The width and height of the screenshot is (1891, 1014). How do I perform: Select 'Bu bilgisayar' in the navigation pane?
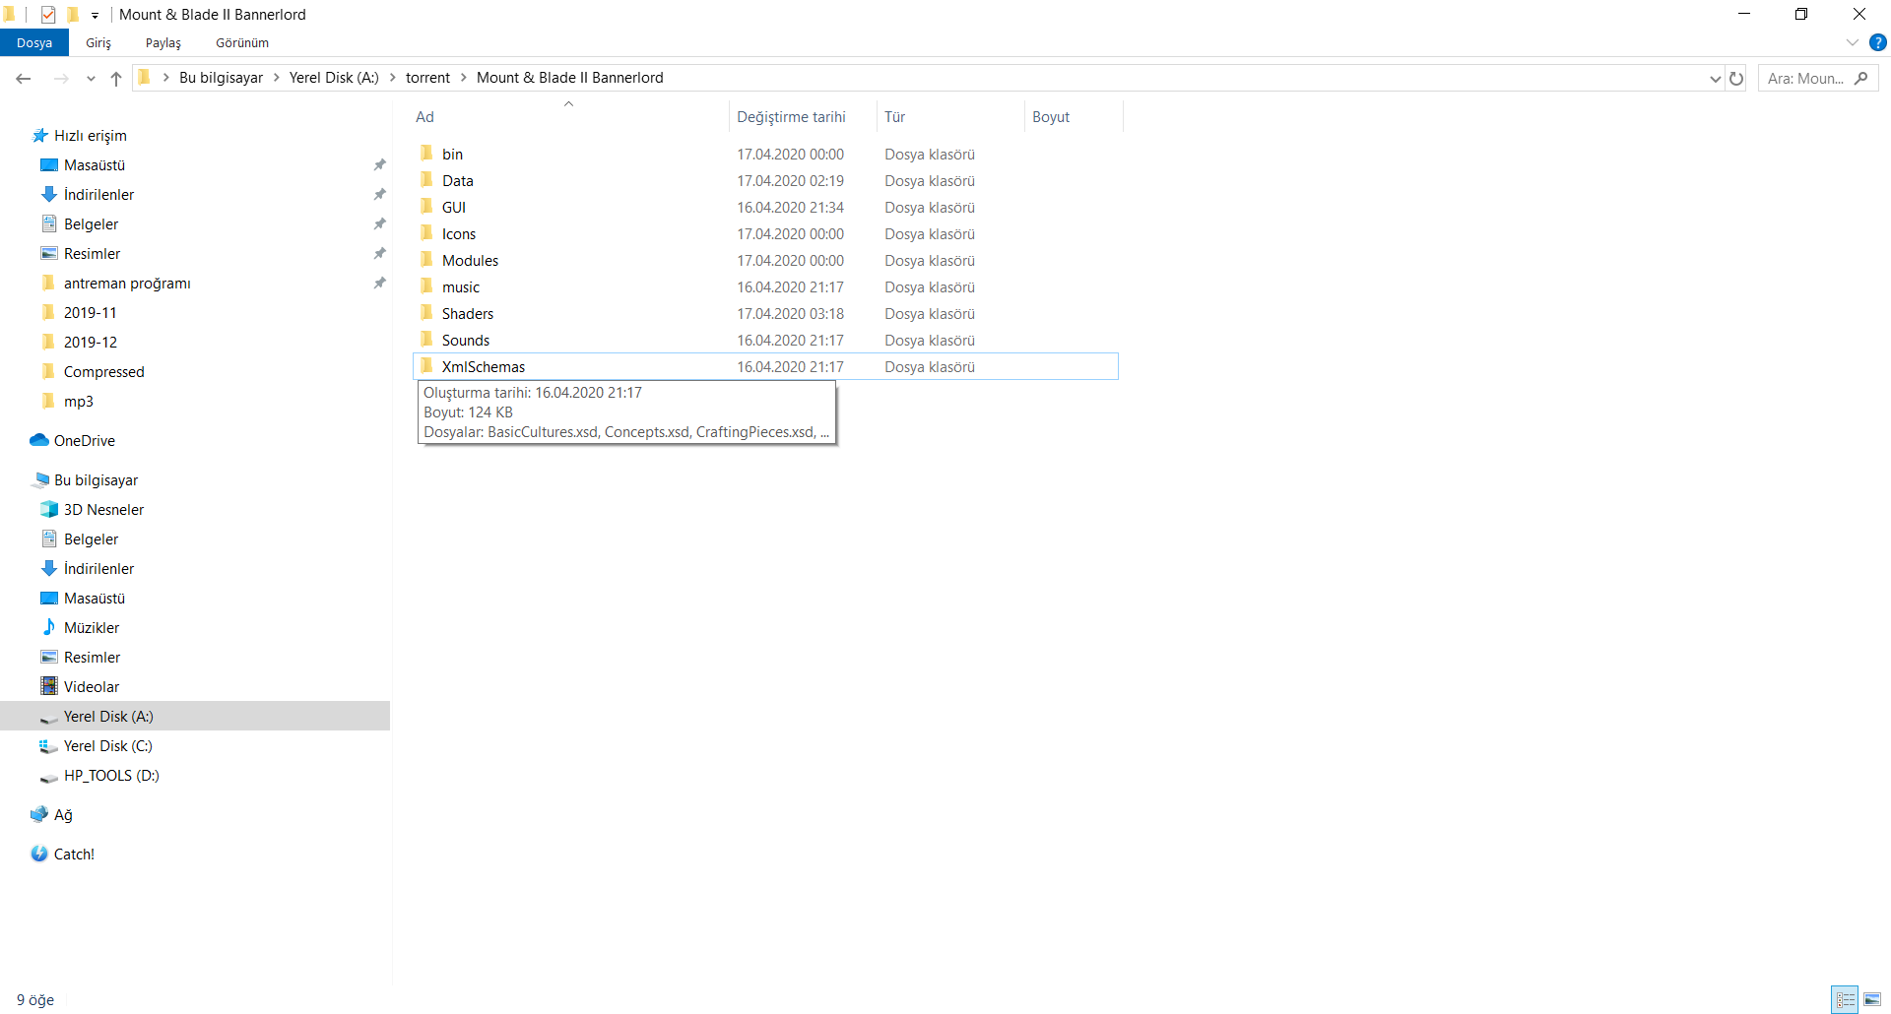coord(96,480)
